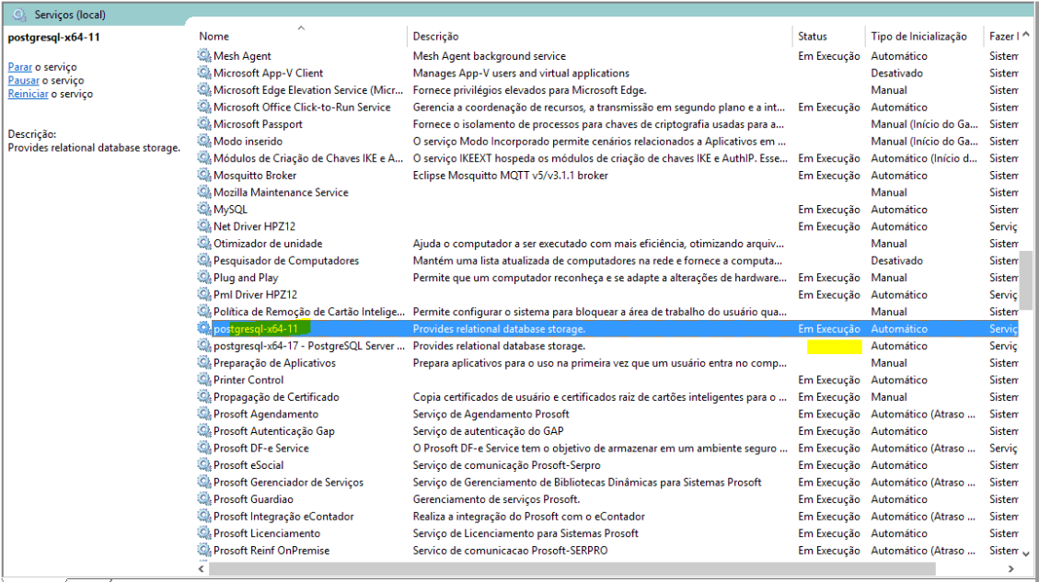This screenshot has height=582, width=1039.
Task: Click the Eclipse Mosquitto MQTT broker description
Action: pyautogui.click(x=510, y=176)
